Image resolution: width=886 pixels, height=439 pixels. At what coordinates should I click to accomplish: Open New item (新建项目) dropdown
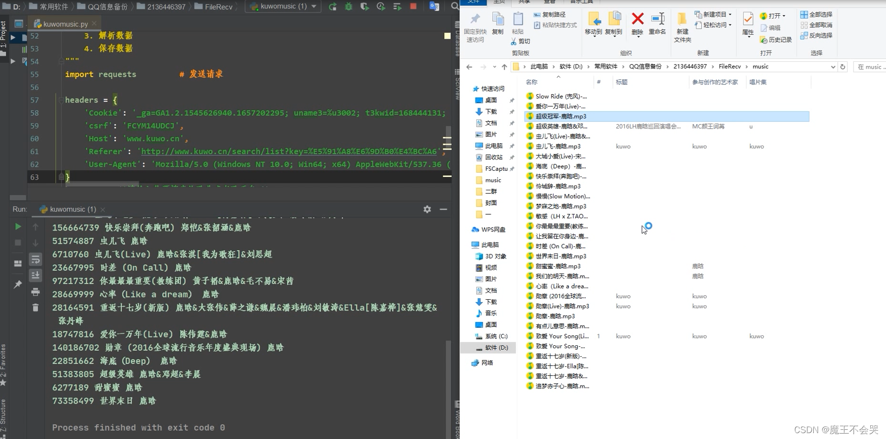[714, 14]
